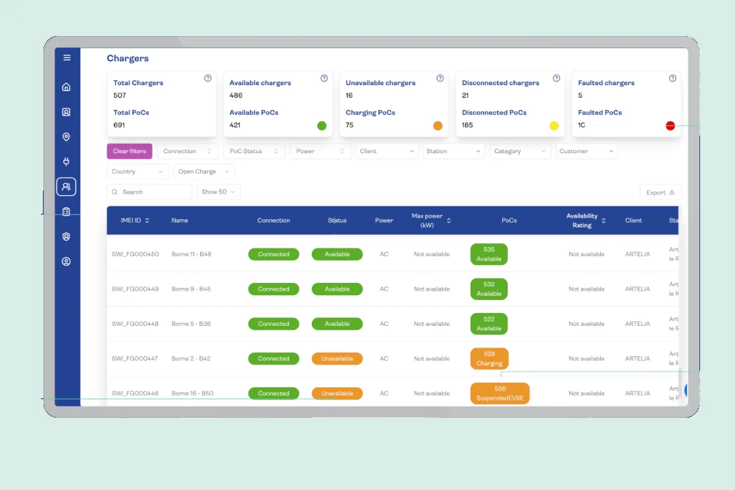Screen dimensions: 735x490
Task: Open the hamburger menu in sidebar
Action: click(x=67, y=58)
